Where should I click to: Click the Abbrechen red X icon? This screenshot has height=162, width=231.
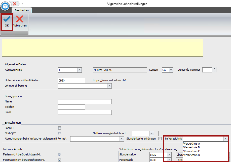click(x=20, y=19)
